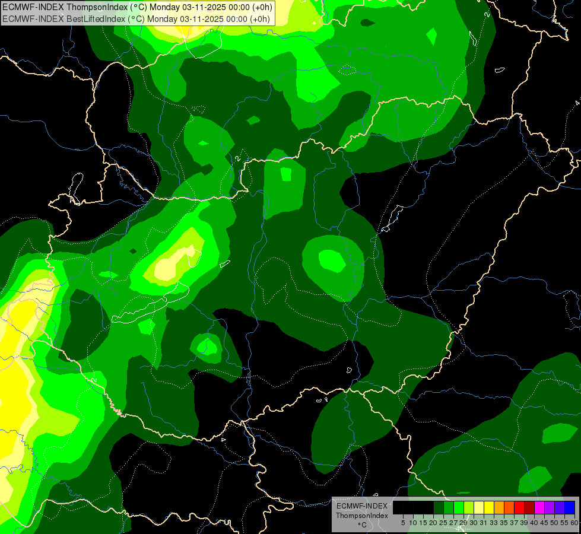Click legend tick label 25
Image resolution: width=581 pixels, height=534 pixels.
point(443,523)
